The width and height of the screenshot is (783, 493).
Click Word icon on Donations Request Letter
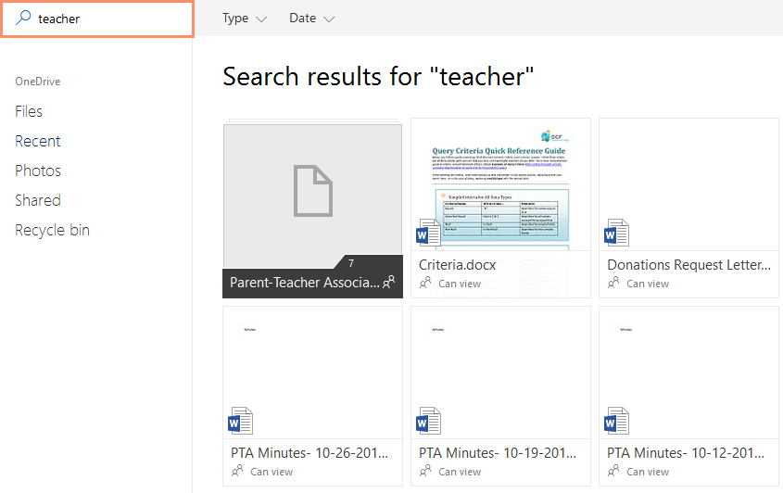(616, 232)
